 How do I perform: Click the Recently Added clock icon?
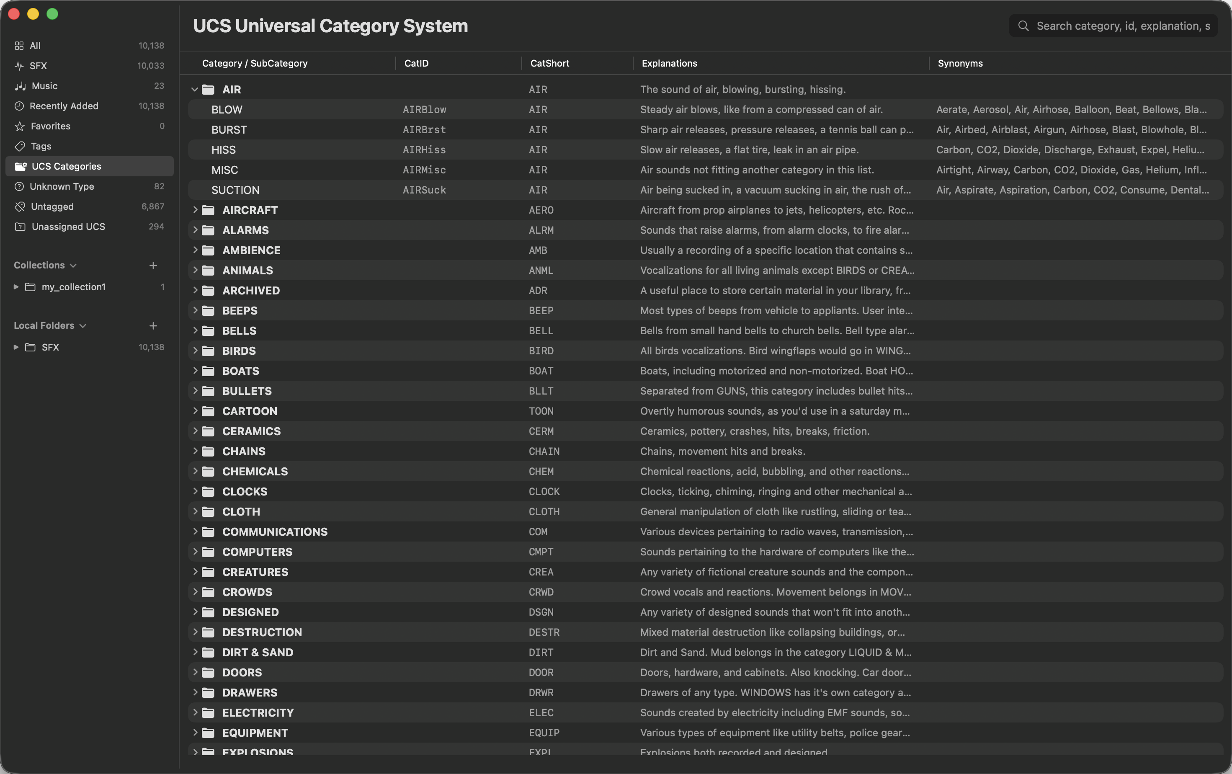pos(19,106)
